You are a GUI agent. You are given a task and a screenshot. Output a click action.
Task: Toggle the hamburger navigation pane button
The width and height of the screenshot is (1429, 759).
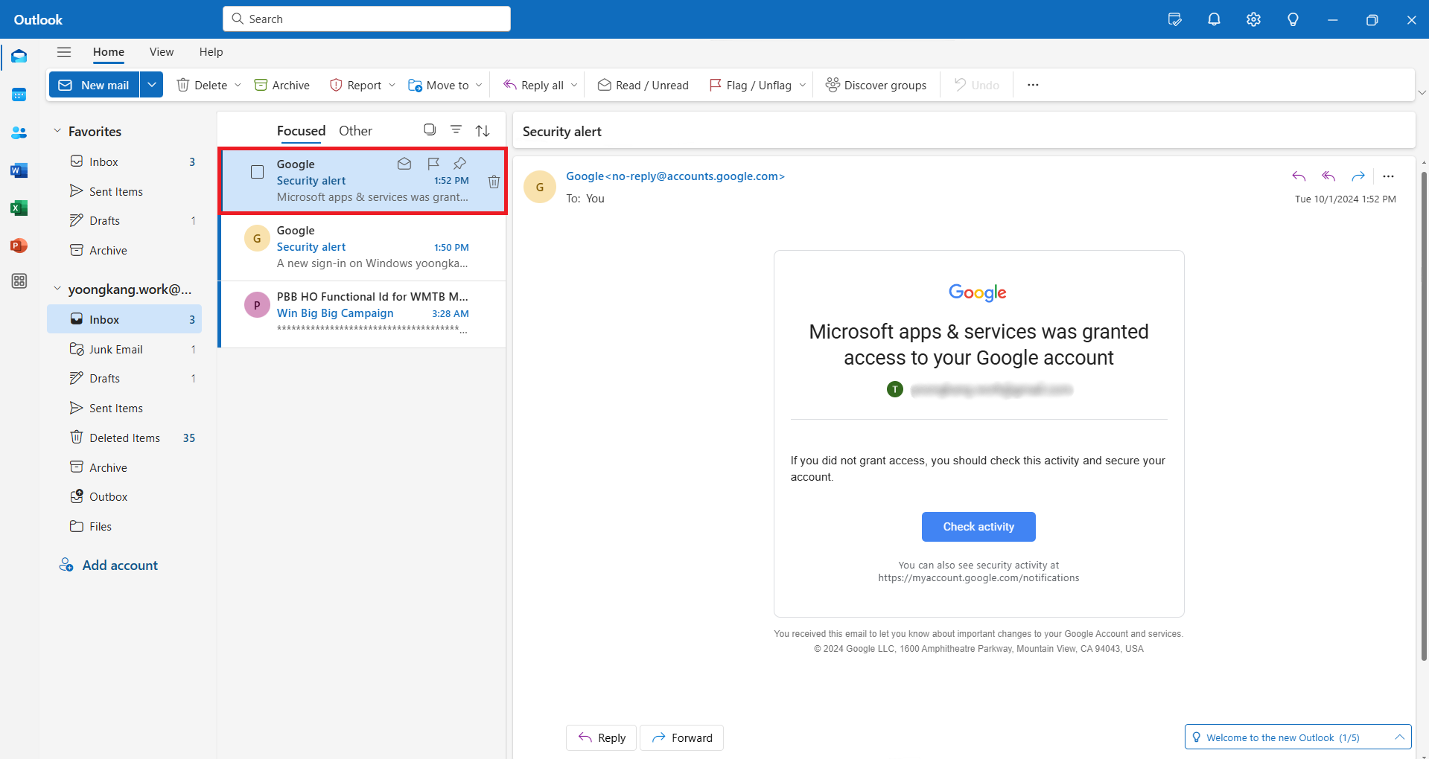click(x=64, y=52)
